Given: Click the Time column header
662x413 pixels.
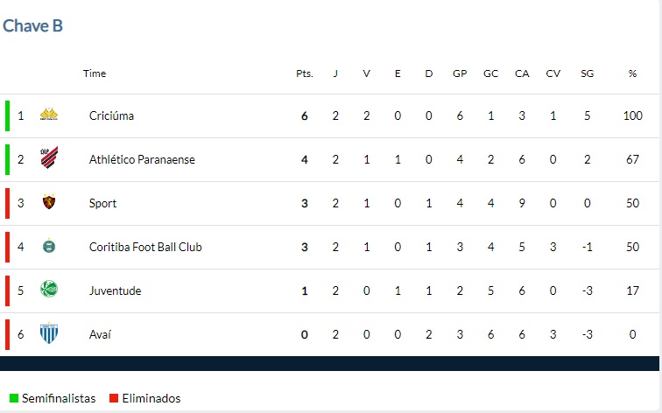Looking at the screenshot, I should [x=95, y=73].
